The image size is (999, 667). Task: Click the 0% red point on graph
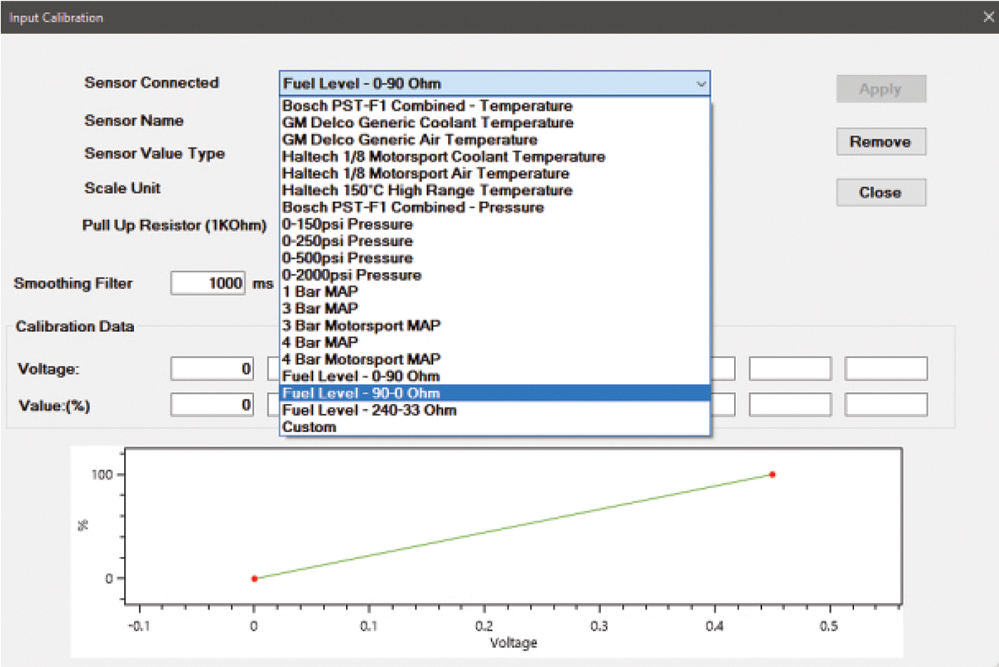click(254, 578)
